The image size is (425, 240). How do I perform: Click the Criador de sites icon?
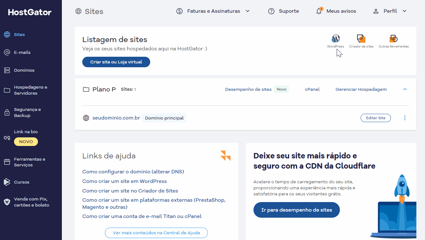[361, 39]
